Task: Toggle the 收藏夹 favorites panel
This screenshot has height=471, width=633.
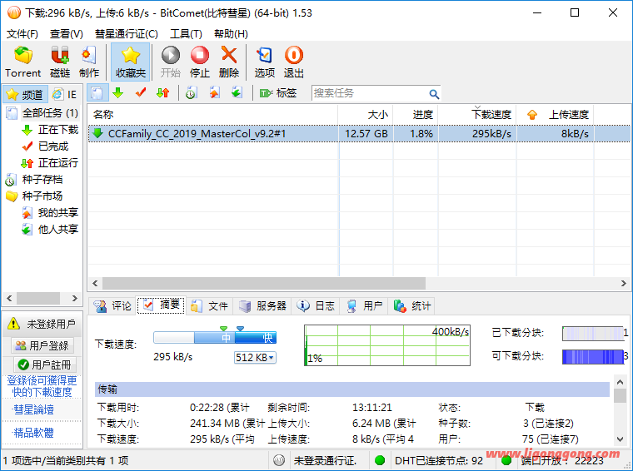Action: 131,62
